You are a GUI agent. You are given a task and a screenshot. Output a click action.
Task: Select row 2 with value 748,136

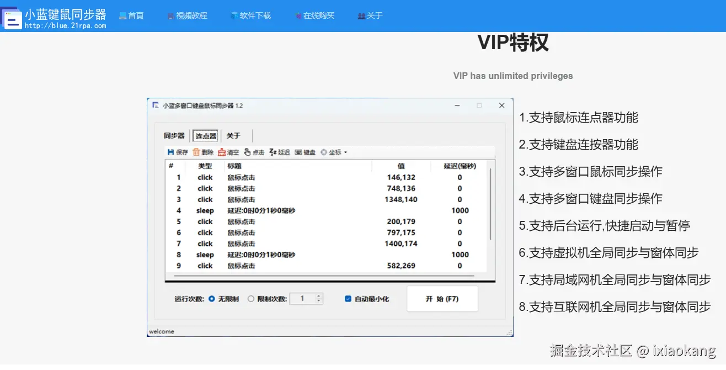click(x=327, y=188)
